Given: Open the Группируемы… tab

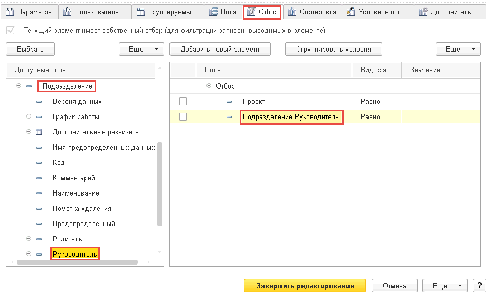Looking at the screenshot, I should 167,12.
